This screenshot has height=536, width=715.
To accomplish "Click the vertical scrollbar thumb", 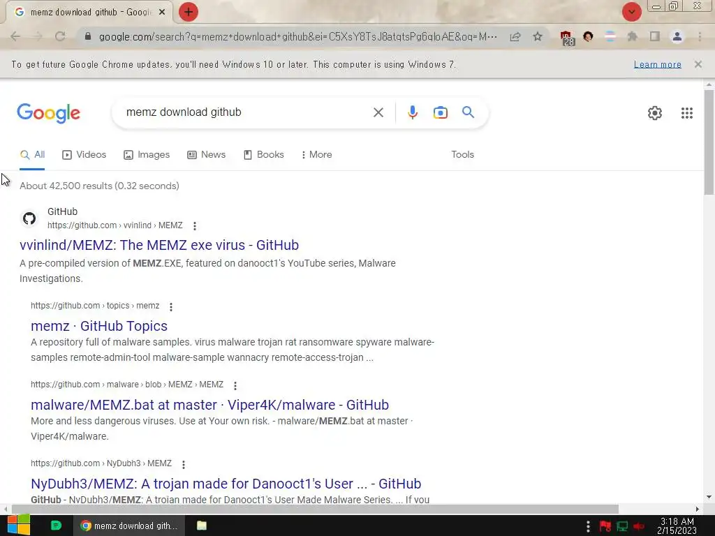I will point(709,142).
